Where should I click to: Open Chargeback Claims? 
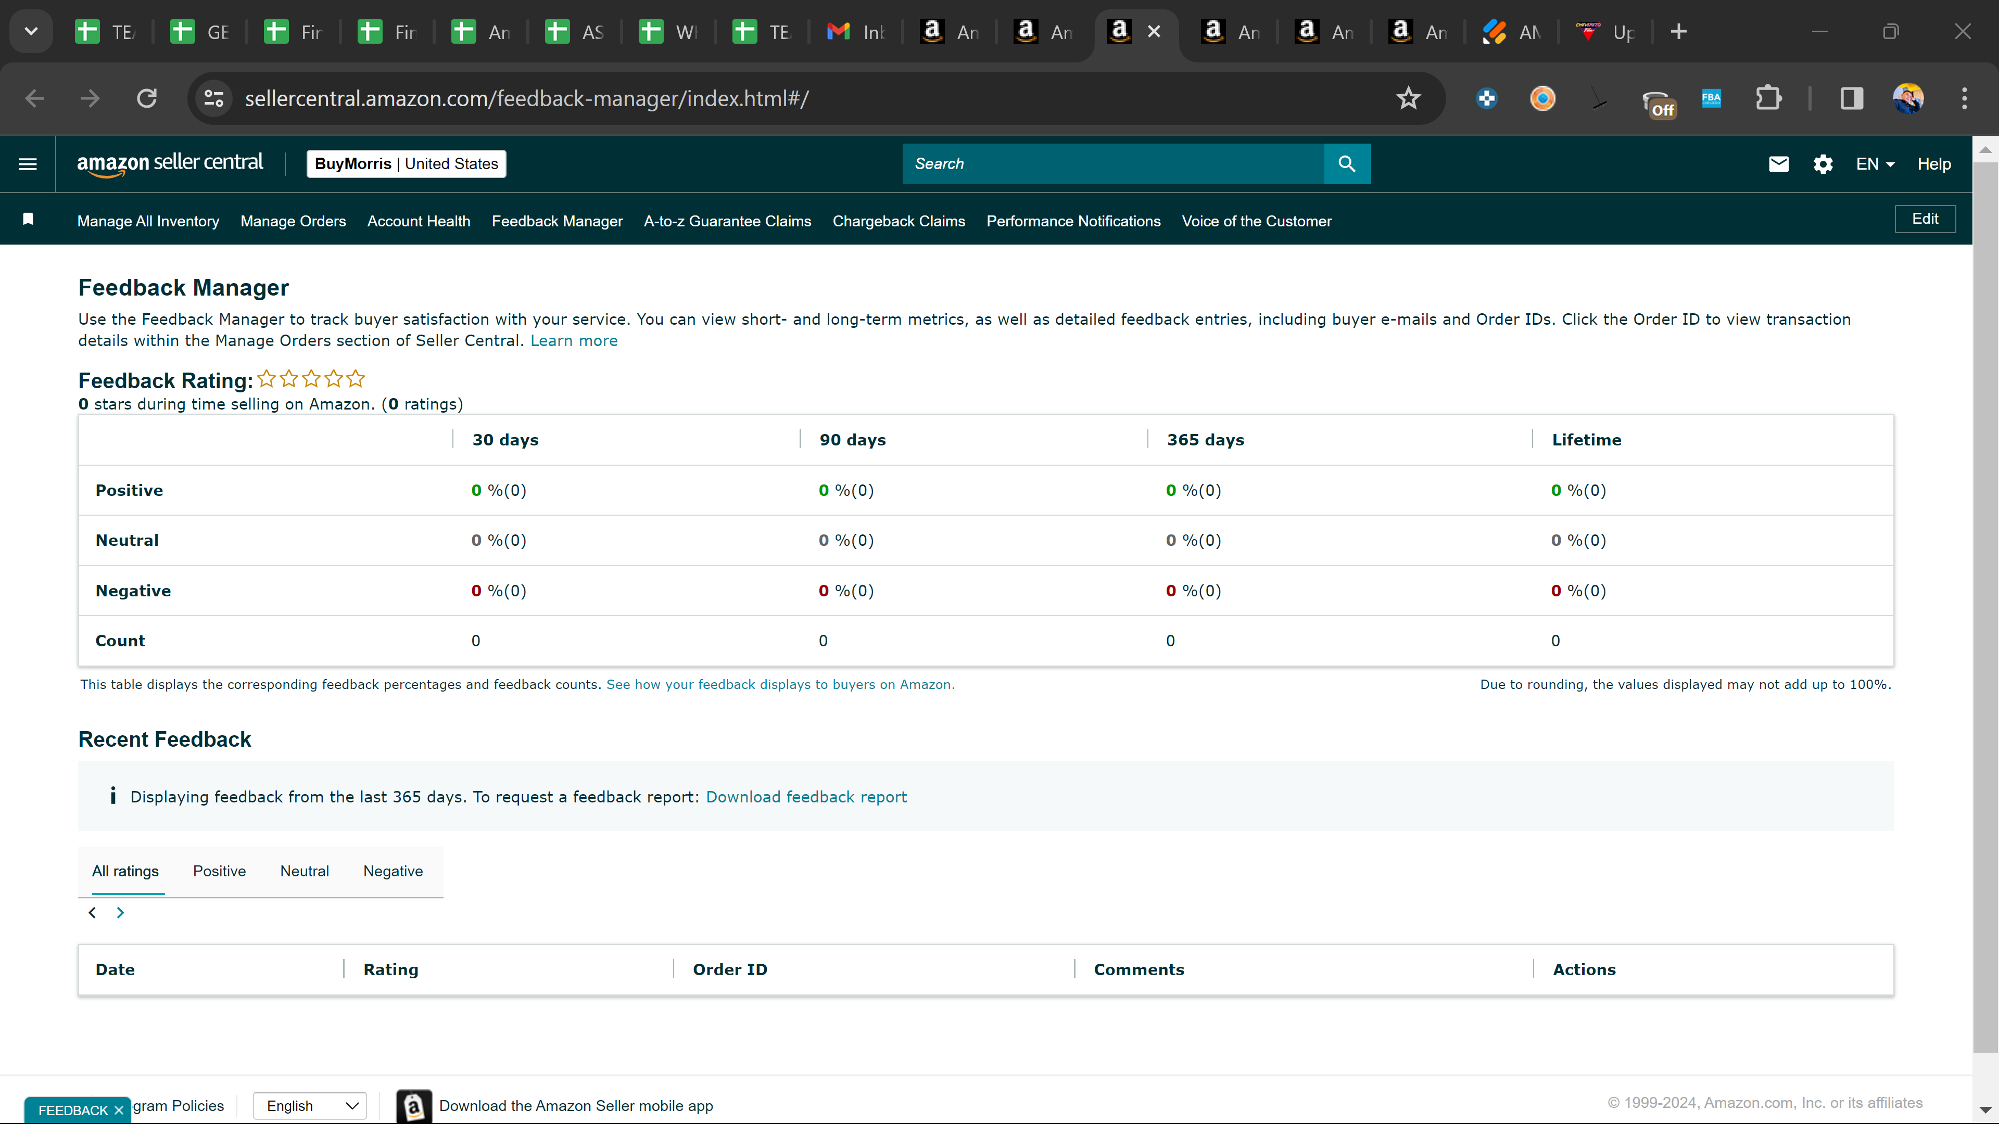pyautogui.click(x=899, y=221)
